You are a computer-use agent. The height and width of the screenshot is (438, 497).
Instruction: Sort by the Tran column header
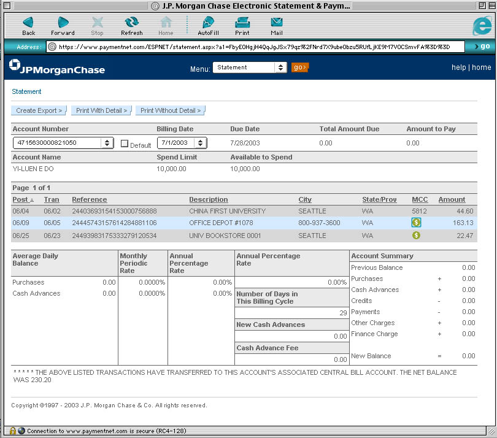coord(52,199)
